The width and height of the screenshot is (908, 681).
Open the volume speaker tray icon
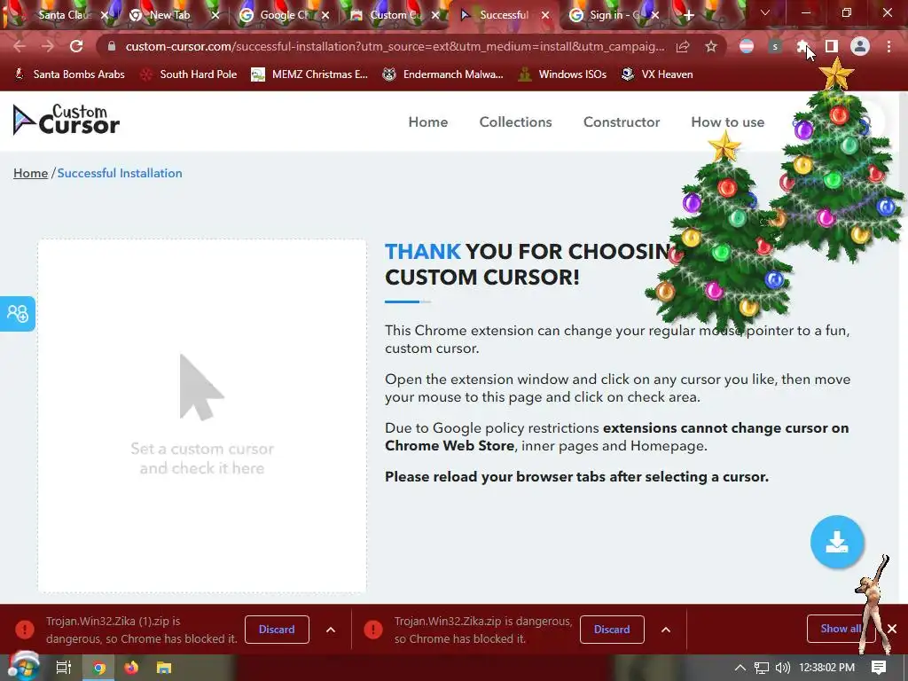[782, 668]
